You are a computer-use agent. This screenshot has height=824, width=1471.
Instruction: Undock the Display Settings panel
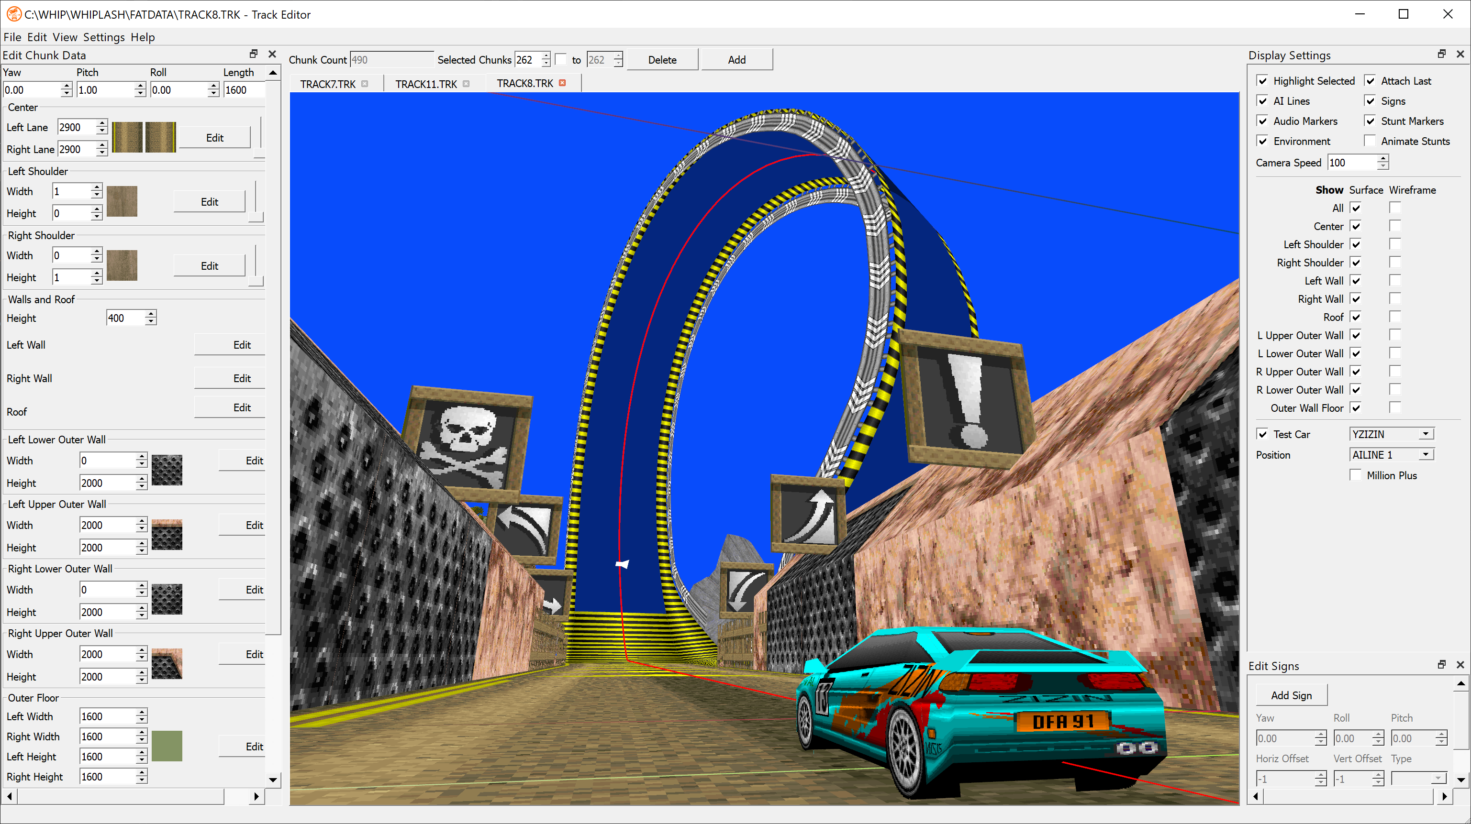point(1441,54)
